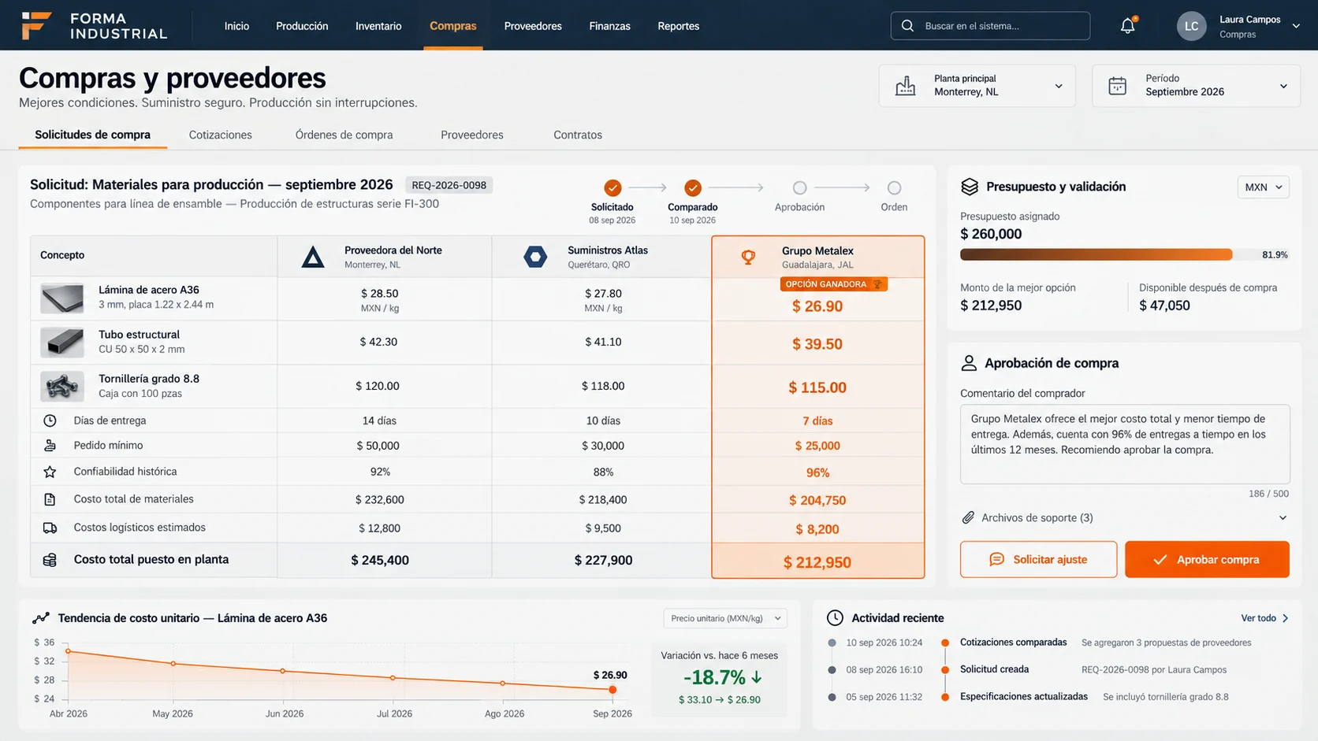Click the Comparado completed step marker
Viewport: 1318px width, 741px height.
[x=693, y=187]
